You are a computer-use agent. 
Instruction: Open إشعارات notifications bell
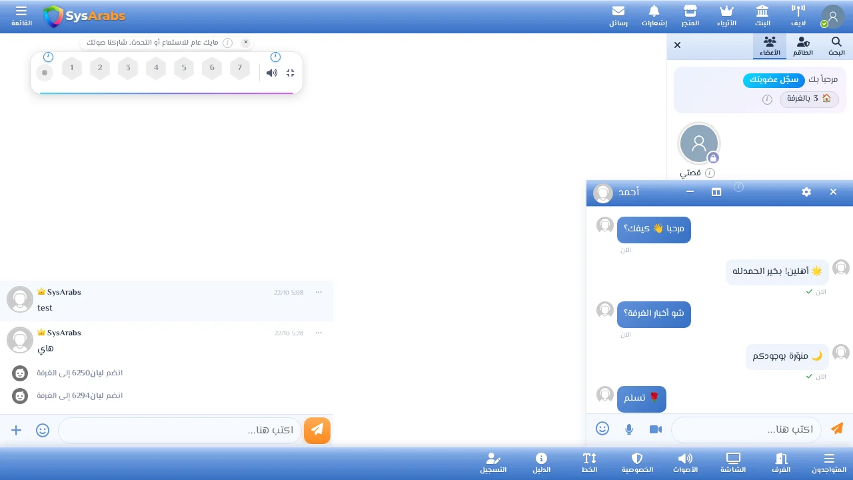pyautogui.click(x=654, y=16)
